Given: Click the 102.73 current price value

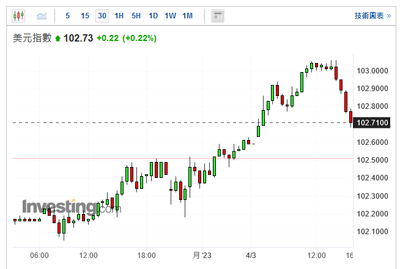Looking at the screenshot, I should click(78, 39).
